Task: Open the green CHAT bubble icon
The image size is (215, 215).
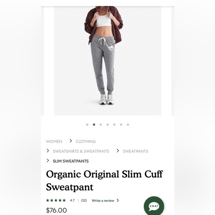Action: tap(154, 206)
